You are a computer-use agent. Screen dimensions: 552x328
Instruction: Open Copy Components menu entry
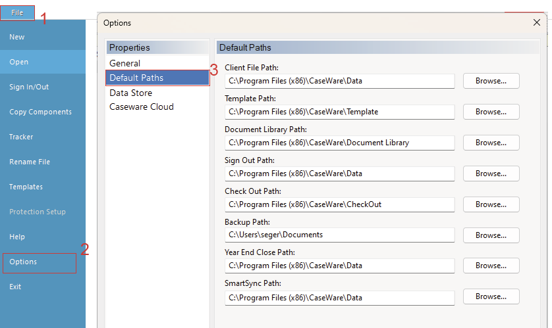point(40,112)
